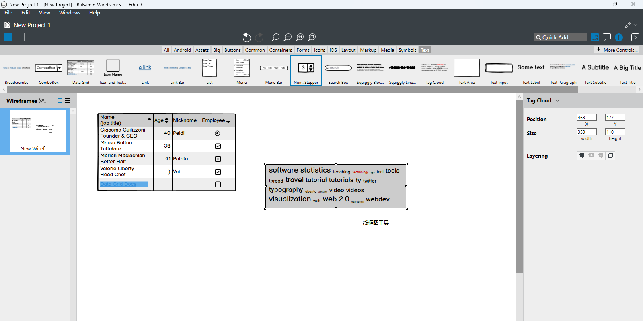Open wireframes tree options icon
This screenshot has width=643, height=321.
42,101
